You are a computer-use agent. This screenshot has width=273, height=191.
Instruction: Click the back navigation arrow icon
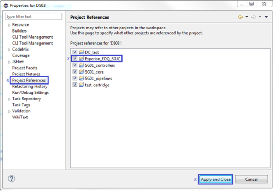(241, 17)
